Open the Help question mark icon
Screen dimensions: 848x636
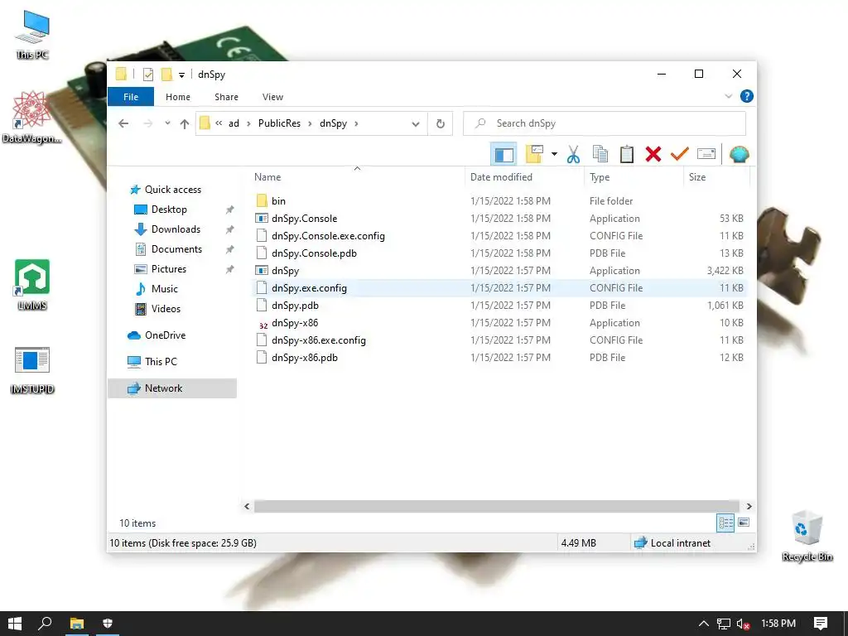pyautogui.click(x=746, y=96)
